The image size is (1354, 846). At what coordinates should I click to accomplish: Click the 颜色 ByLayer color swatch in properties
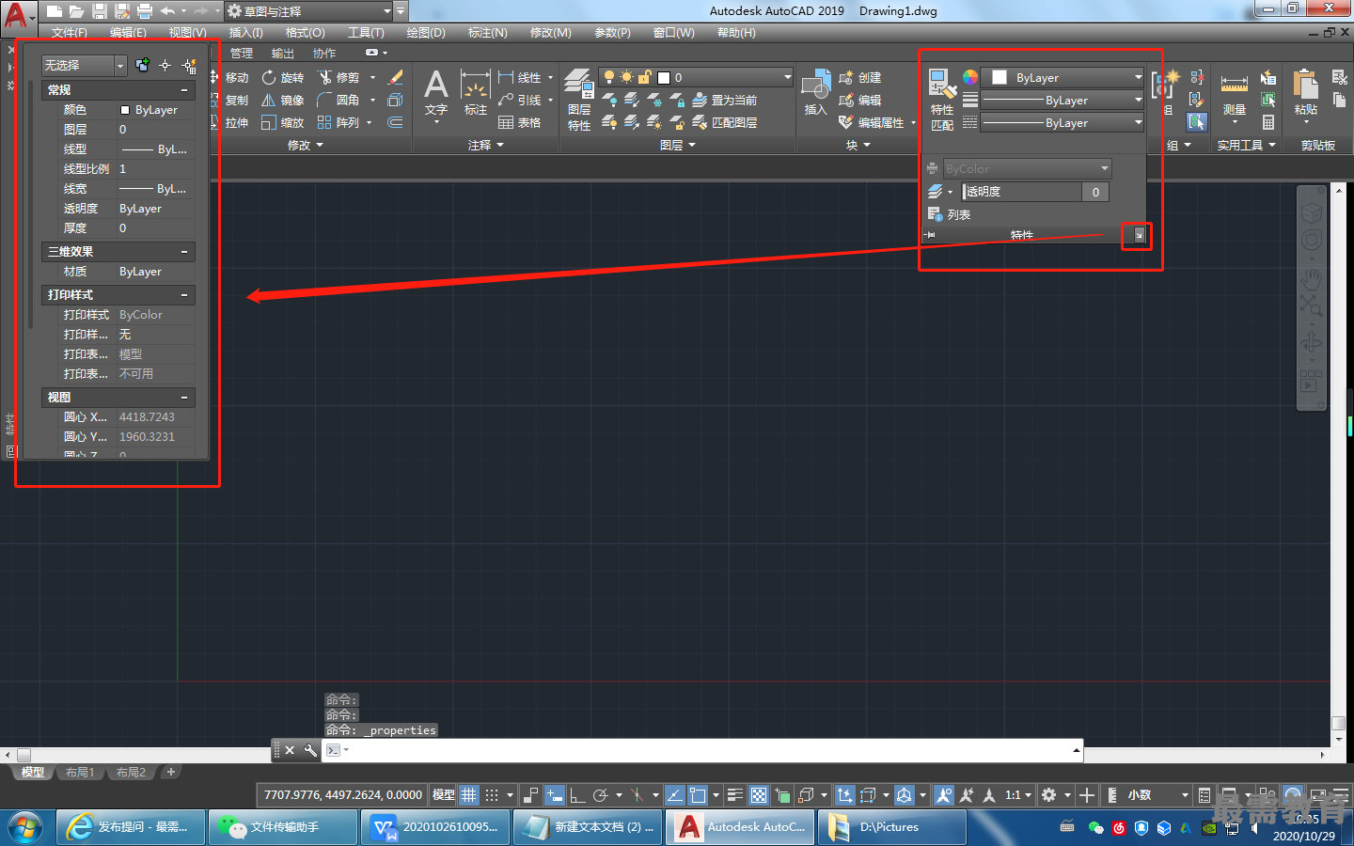pos(125,110)
